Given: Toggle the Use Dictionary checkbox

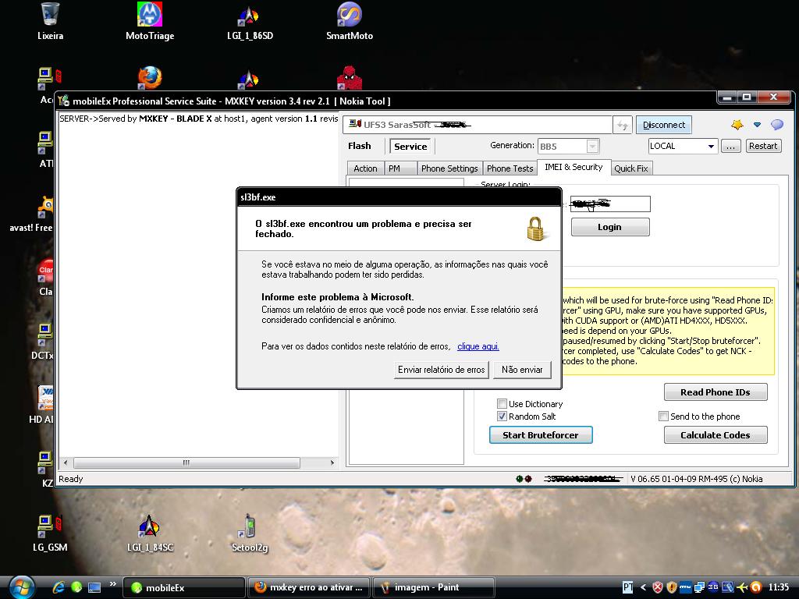Looking at the screenshot, I should (x=502, y=403).
